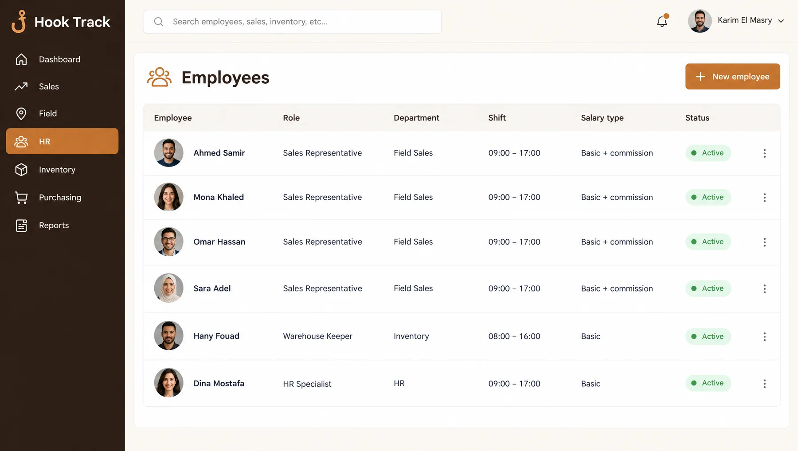Screen dimensions: 798x451
Task: Click the name Sara Adel
Action: (x=212, y=288)
